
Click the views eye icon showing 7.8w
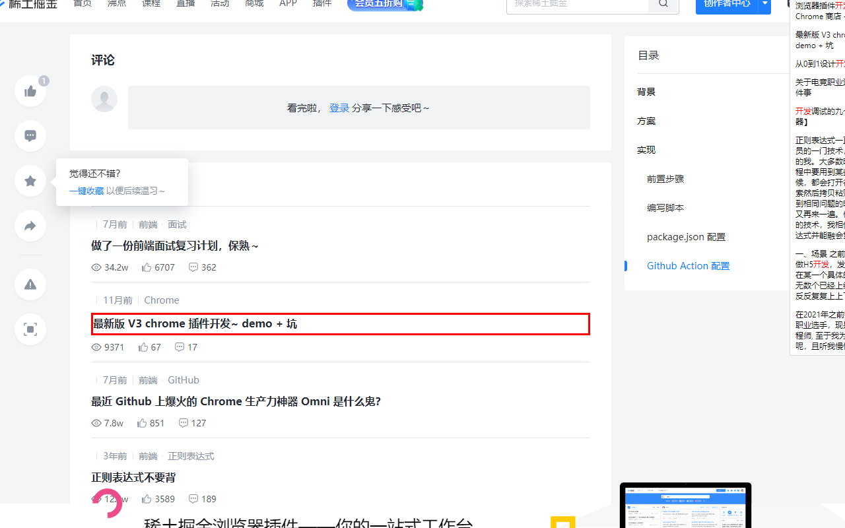pos(96,423)
